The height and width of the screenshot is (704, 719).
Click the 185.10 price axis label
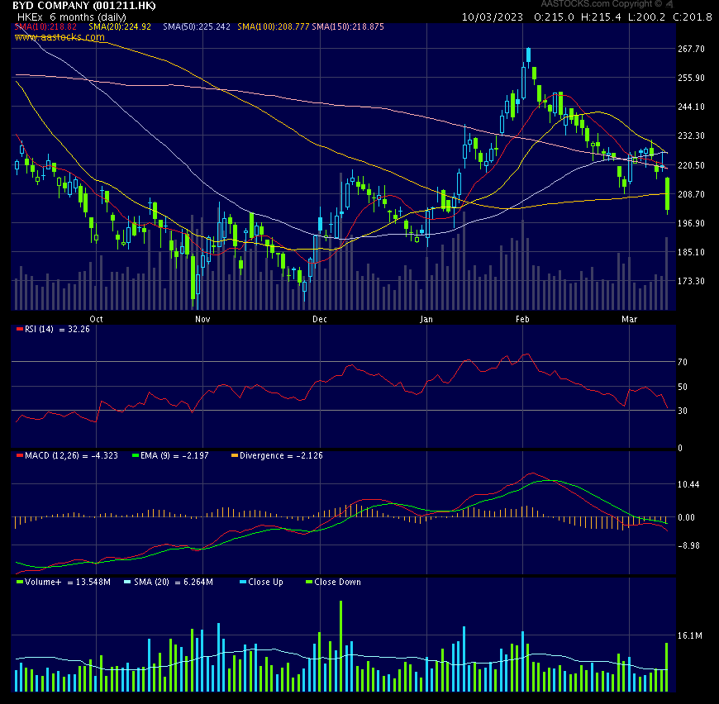pyautogui.click(x=691, y=252)
